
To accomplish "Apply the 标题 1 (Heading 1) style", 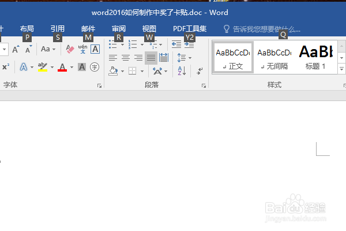I will tap(315, 57).
